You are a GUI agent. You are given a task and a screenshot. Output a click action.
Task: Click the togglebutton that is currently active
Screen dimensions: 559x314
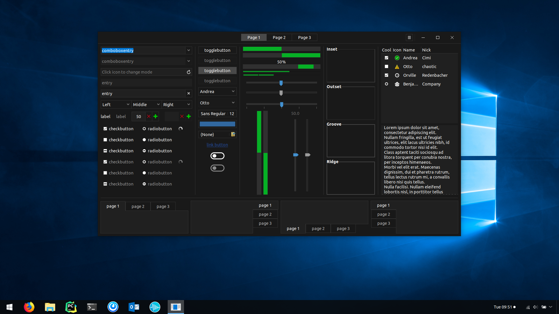[217, 71]
